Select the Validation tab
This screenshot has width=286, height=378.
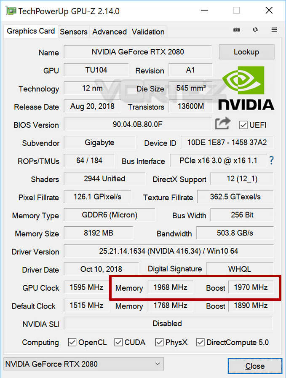[148, 32]
